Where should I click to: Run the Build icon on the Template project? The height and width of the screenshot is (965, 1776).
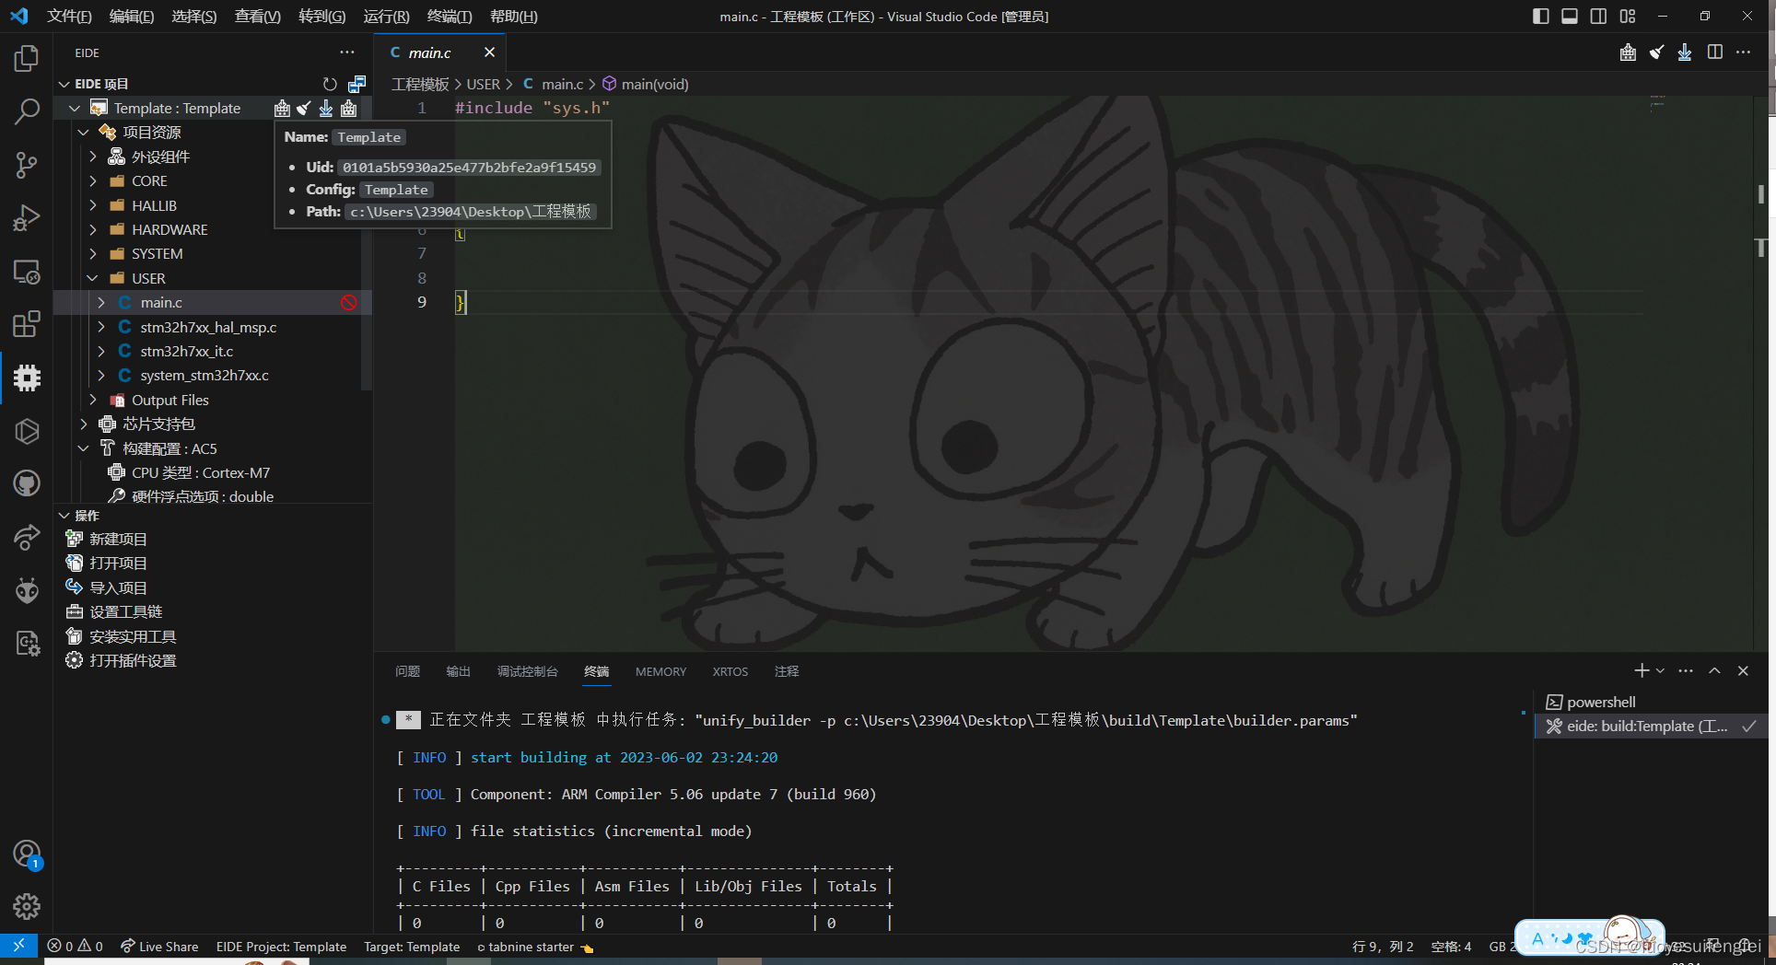pos(282,108)
